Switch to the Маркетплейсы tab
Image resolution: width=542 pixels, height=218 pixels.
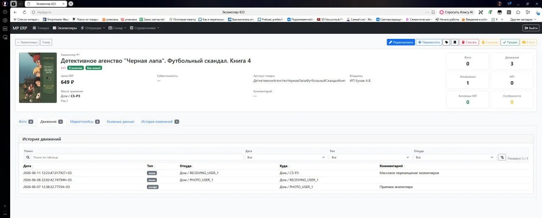pyautogui.click(x=85, y=122)
